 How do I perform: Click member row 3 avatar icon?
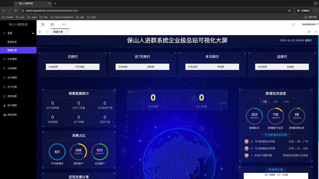(247, 141)
